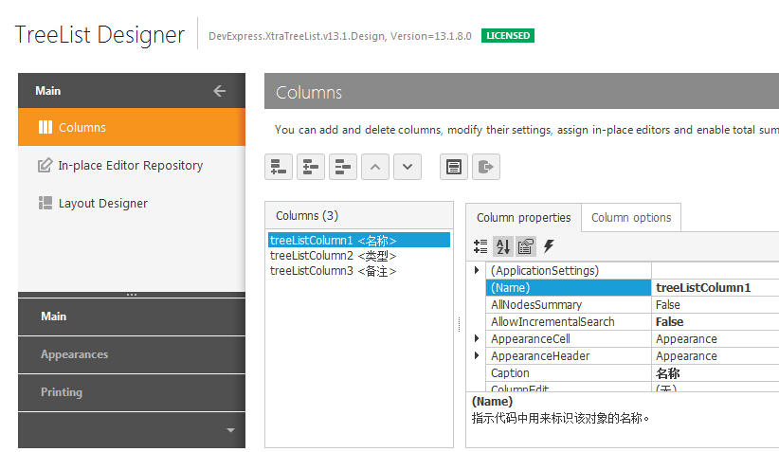Viewport: 779px width, 452px height.
Task: Click the Retrieve fields toolbar icon
Action: [454, 167]
